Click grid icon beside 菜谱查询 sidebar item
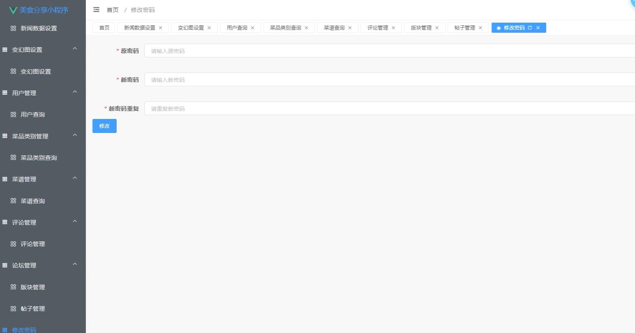Image resolution: width=635 pixels, height=333 pixels. 13,201
